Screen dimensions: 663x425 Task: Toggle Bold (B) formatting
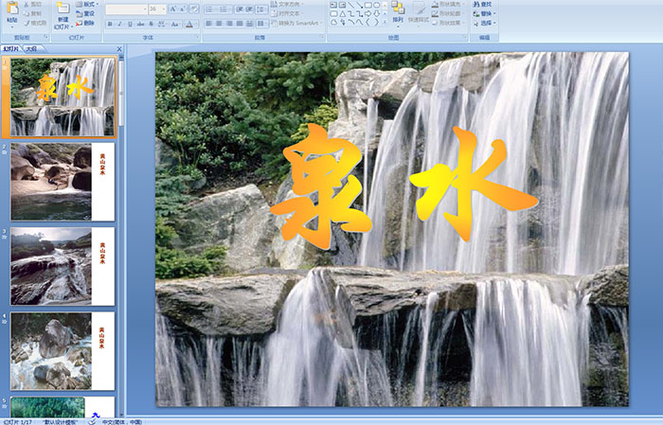[x=111, y=24]
